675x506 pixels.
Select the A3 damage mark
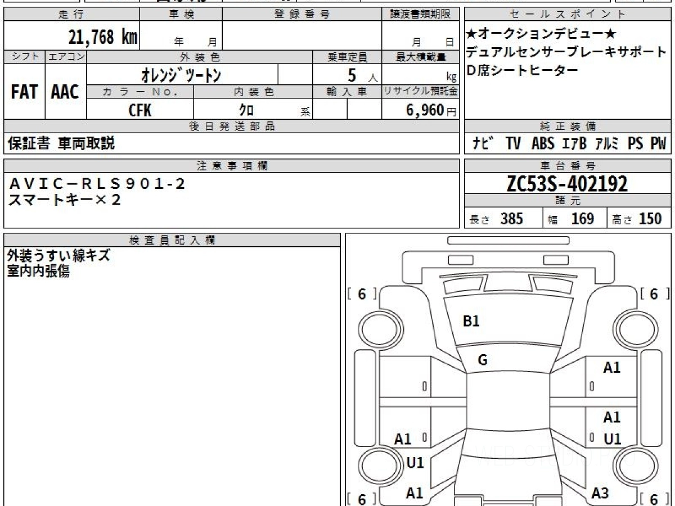(600, 494)
